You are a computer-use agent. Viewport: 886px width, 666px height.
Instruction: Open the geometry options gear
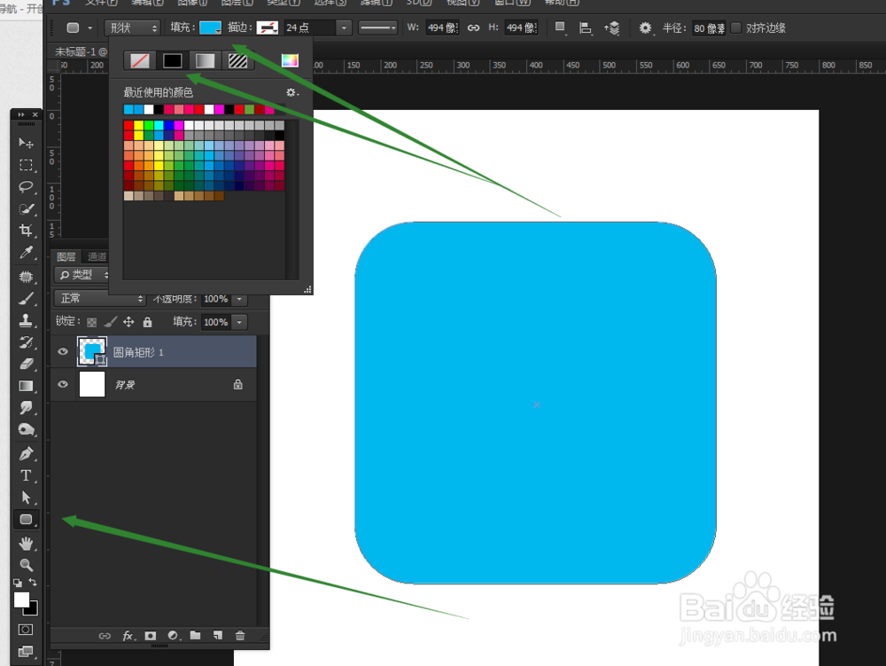(645, 27)
